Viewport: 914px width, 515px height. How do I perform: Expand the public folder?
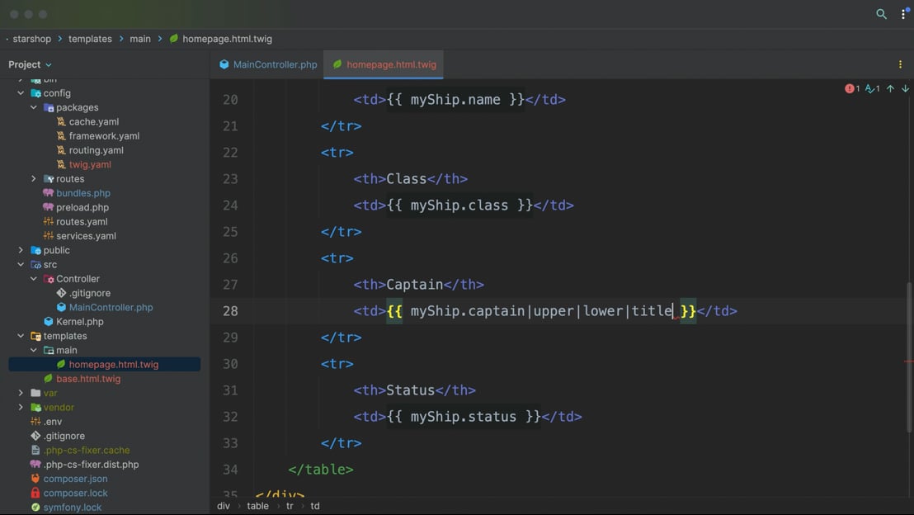(x=21, y=250)
